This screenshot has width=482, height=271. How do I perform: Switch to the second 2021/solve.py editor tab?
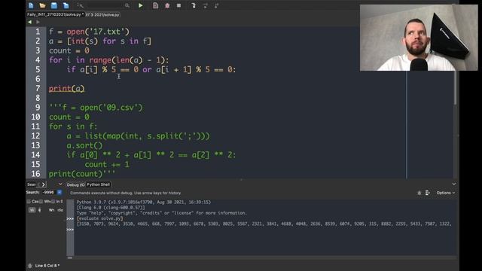pos(102,14)
